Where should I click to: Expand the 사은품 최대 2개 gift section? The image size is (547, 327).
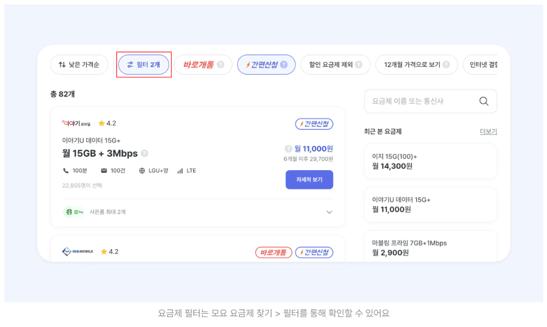pos(329,212)
